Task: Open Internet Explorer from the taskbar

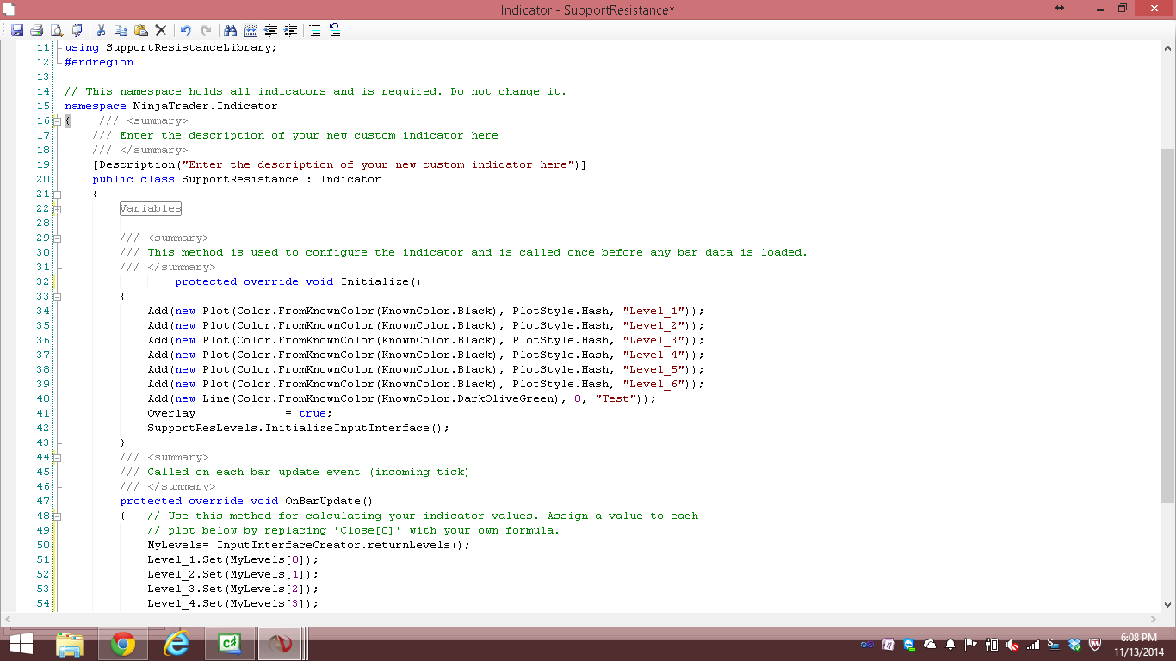Action: tap(176, 644)
